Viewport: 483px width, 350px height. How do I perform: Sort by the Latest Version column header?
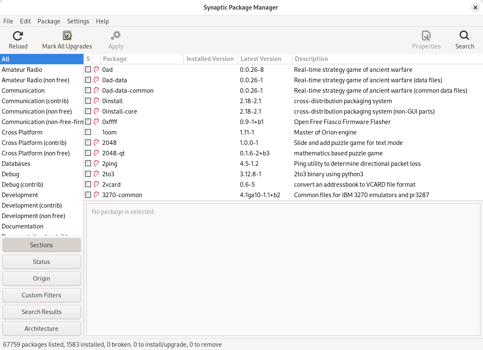pyautogui.click(x=265, y=59)
